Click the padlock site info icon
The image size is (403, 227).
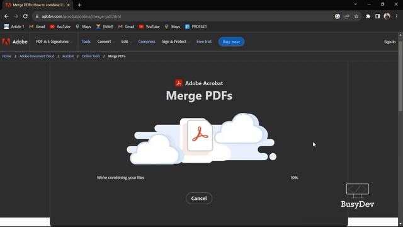click(x=37, y=16)
